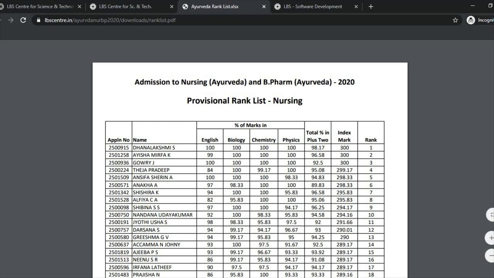Close the LBS Centre for Sc. & Tech. tab
This screenshot has width=494, height=278.
point(172,7)
